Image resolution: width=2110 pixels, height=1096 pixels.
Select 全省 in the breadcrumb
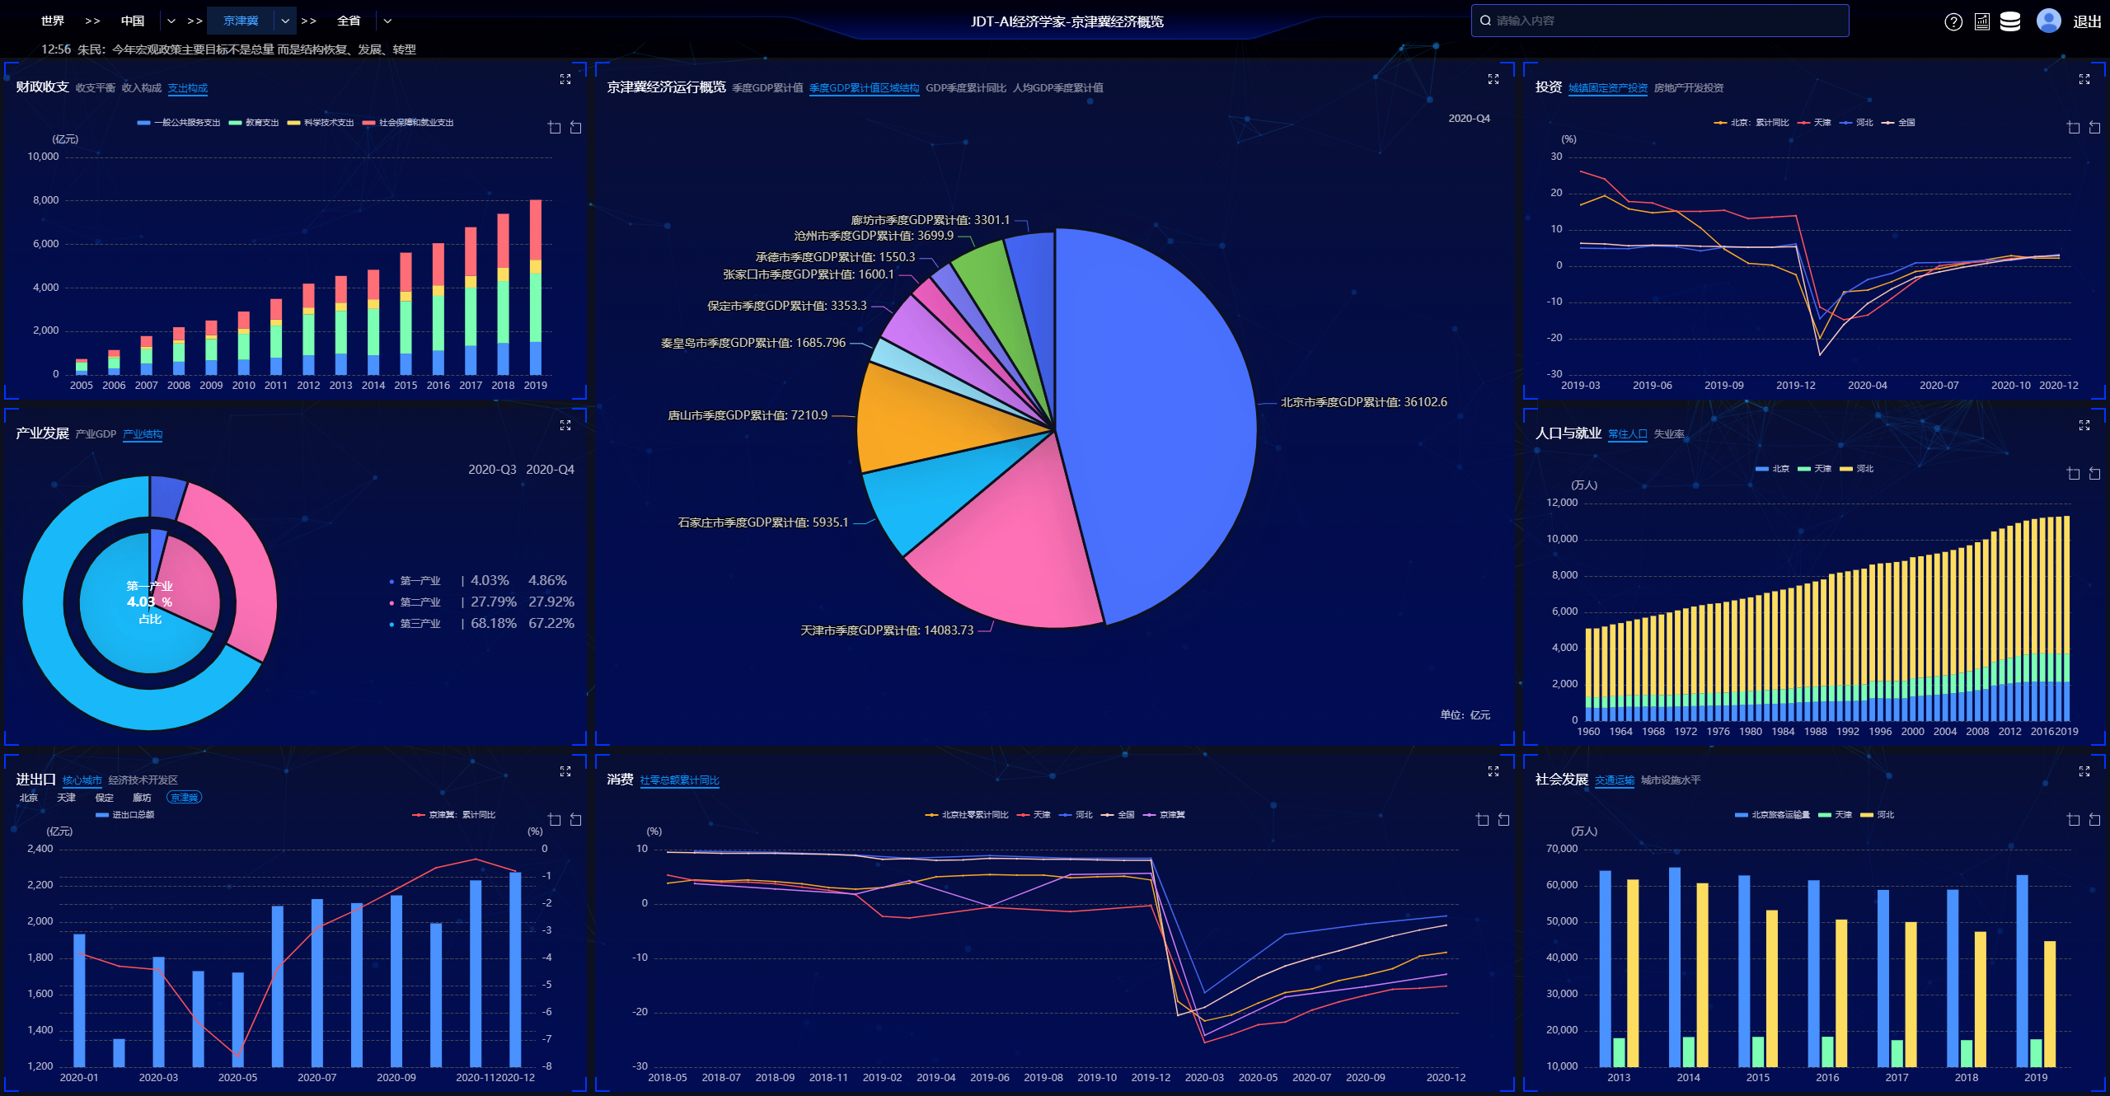coord(349,21)
